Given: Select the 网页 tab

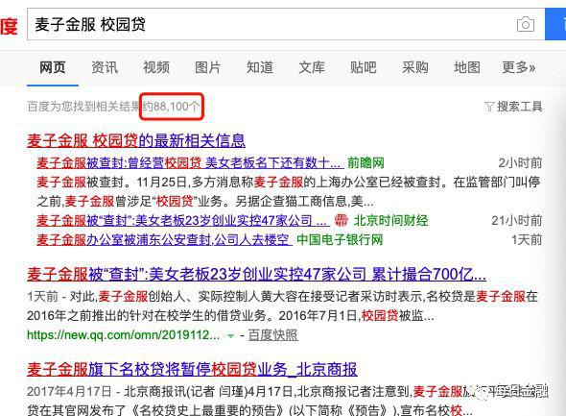Looking at the screenshot, I should pyautogui.click(x=53, y=67).
